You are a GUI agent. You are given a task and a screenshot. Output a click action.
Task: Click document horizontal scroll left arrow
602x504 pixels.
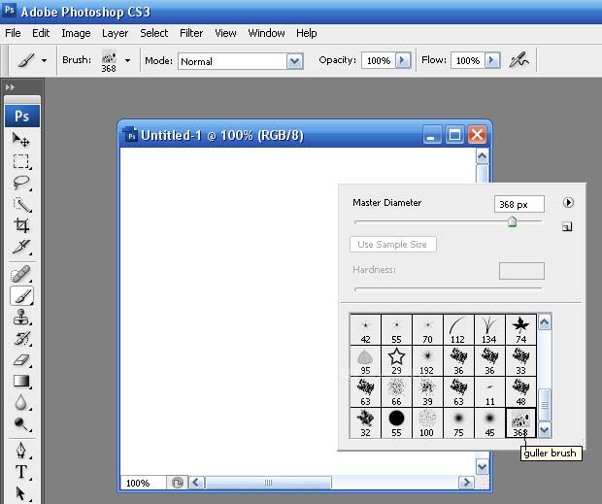[196, 482]
